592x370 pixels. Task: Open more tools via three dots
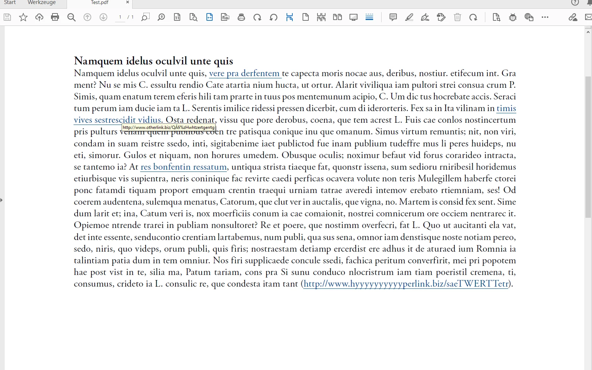point(545,17)
